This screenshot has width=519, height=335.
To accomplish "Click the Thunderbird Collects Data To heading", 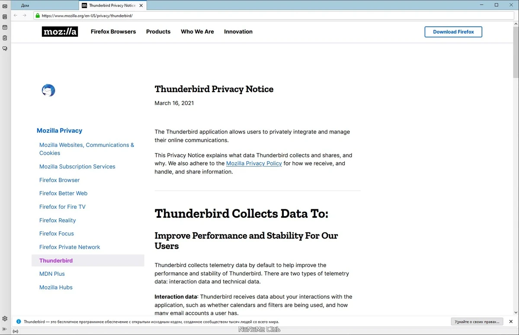I will point(241,214).
